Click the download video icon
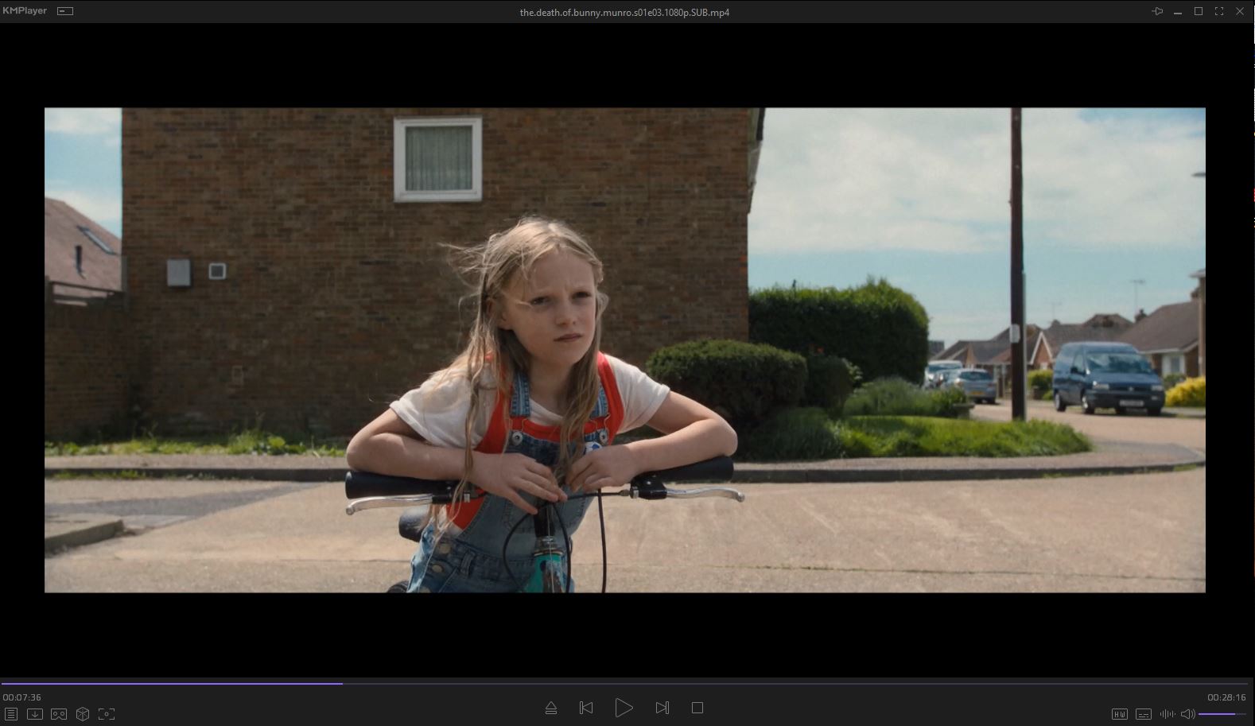The height and width of the screenshot is (726, 1255). click(35, 714)
